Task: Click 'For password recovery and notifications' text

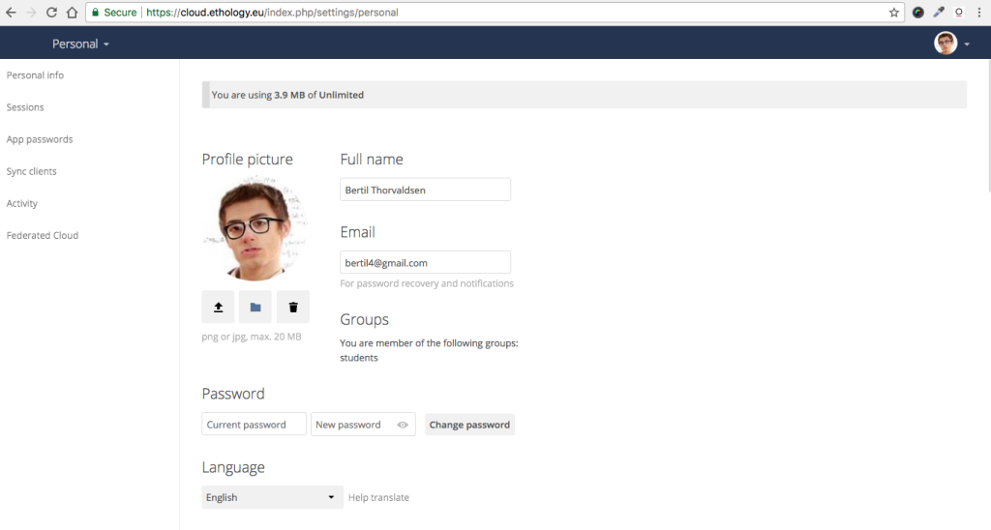Action: [x=427, y=283]
